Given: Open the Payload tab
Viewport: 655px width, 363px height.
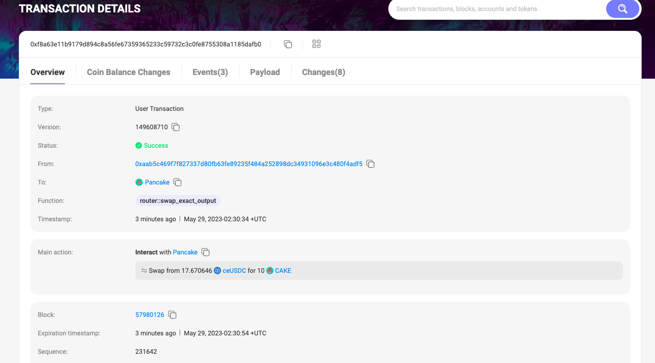Looking at the screenshot, I should tap(265, 72).
